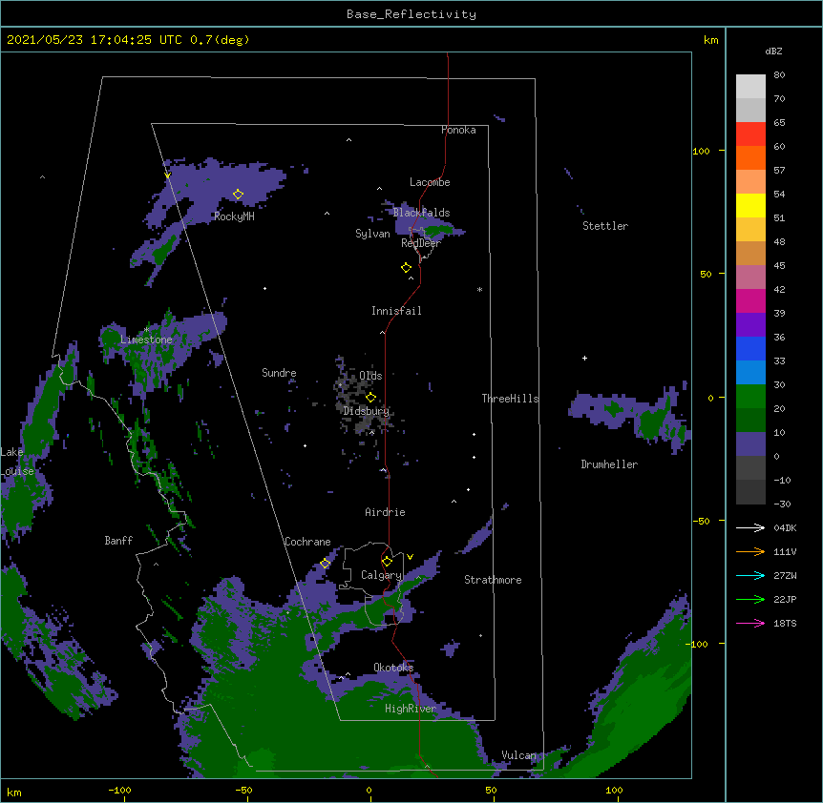This screenshot has height=803, width=823.
Task: Click the Banff town label
Action: (118, 541)
